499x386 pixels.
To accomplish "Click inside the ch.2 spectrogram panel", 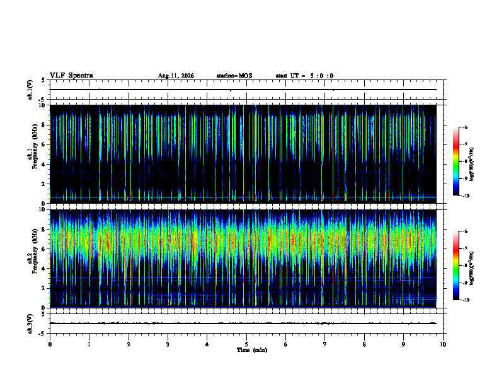I will [243, 259].
